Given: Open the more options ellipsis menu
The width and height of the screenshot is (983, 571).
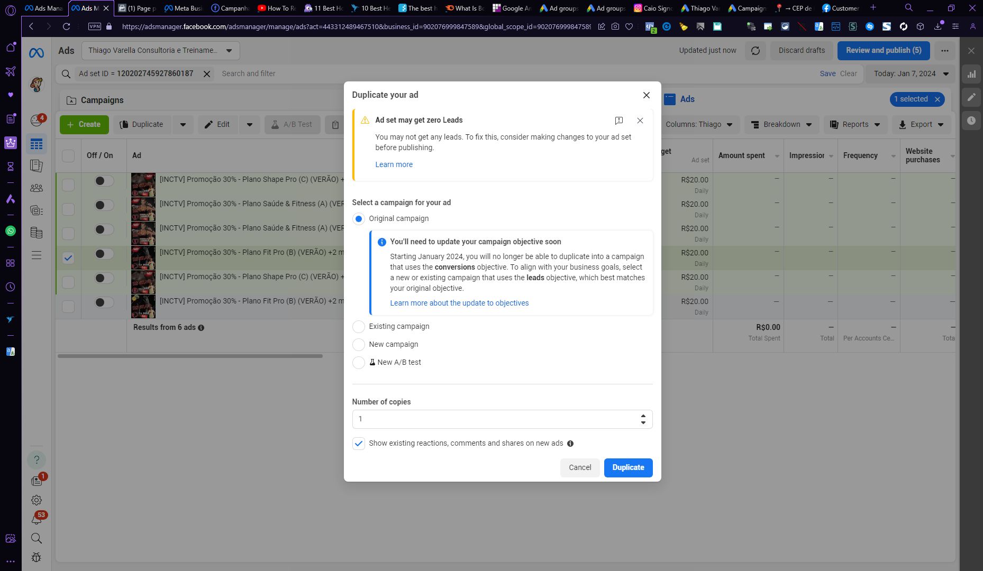Looking at the screenshot, I should pyautogui.click(x=945, y=51).
